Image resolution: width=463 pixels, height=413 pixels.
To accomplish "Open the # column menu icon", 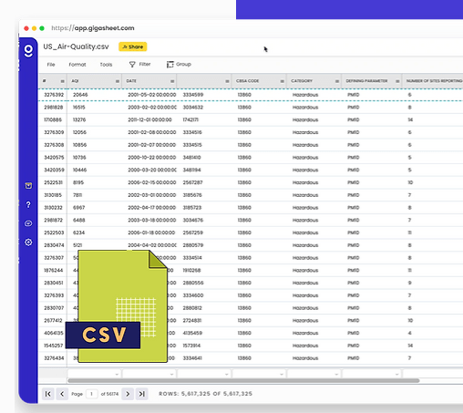I will pos(63,81).
